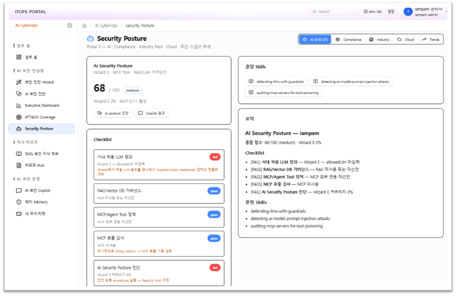
Task: Click the 68 score value
Action: 99,88
